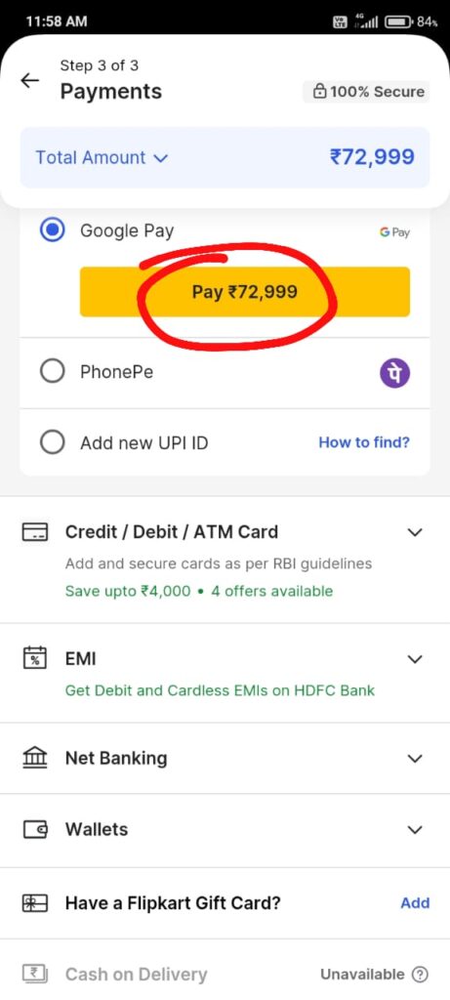The image size is (450, 1000).
Task: Click the Net Banking bank icon
Action: pos(35,758)
